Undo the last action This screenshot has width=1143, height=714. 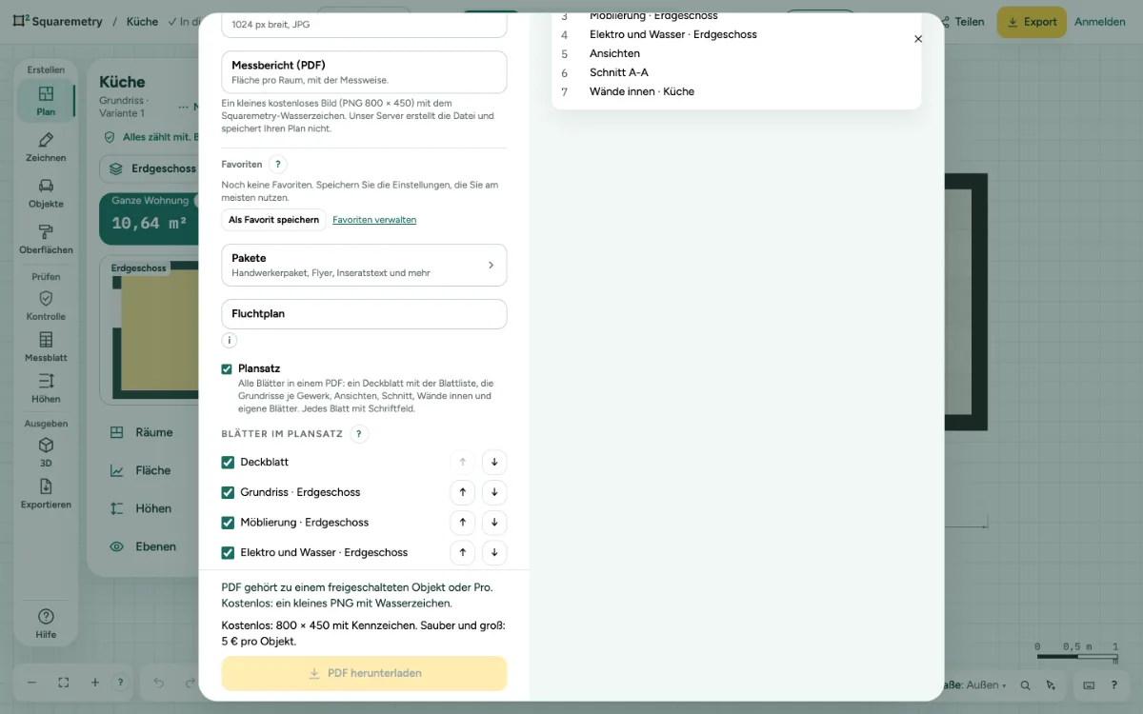click(159, 683)
